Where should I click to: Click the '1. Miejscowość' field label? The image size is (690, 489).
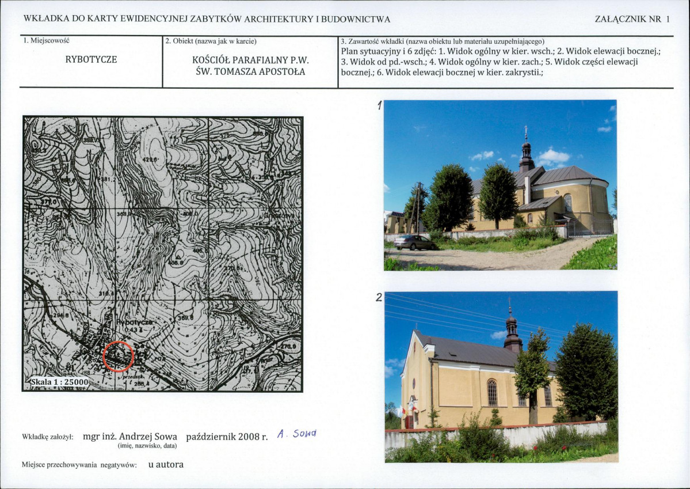(46, 40)
